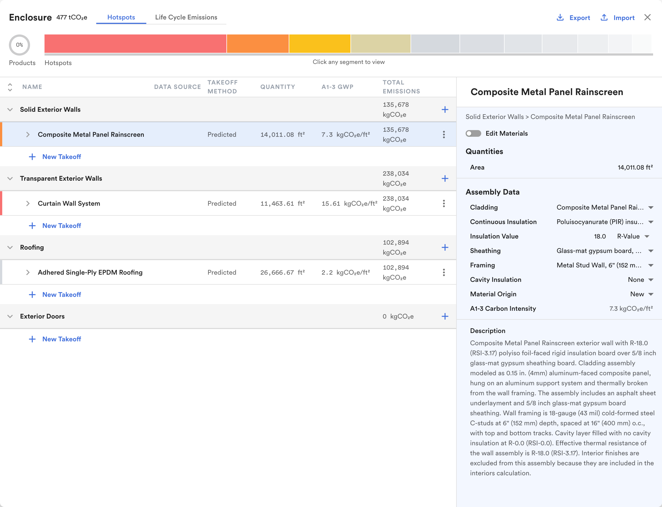Click the TOTAL EMISSIONS column header
662x507 pixels.
click(x=401, y=87)
